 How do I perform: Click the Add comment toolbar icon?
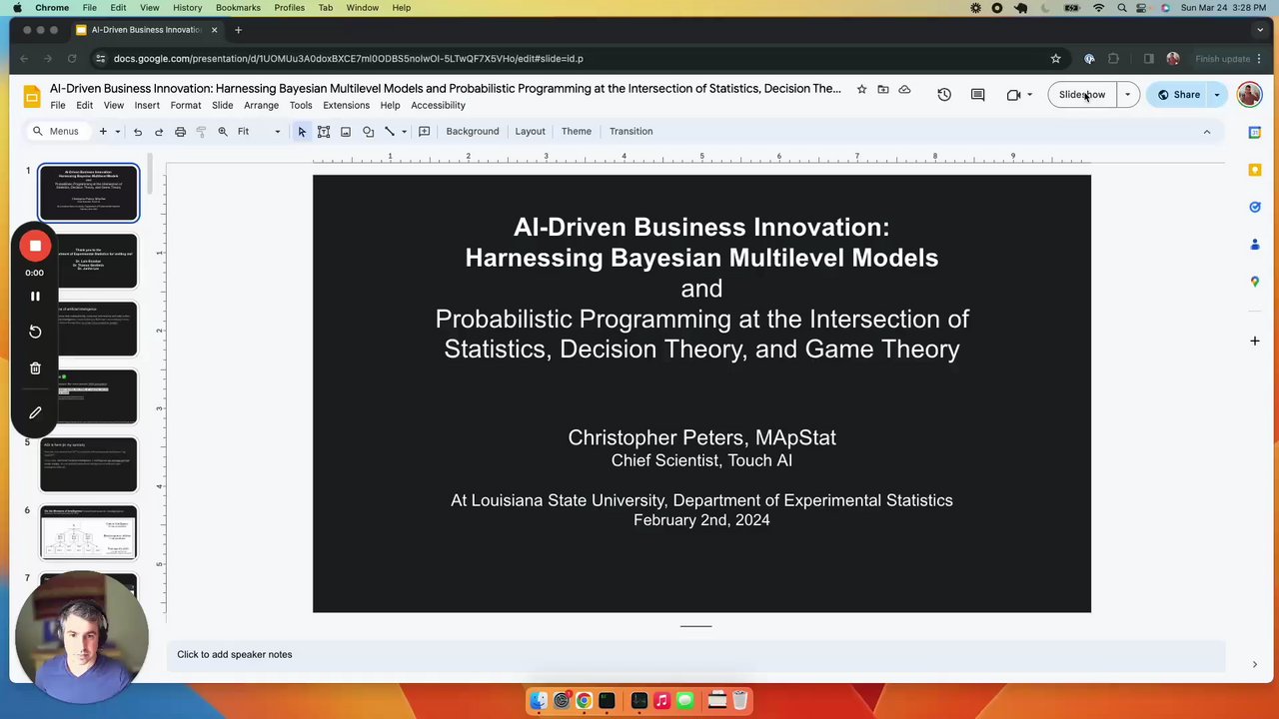tap(425, 132)
